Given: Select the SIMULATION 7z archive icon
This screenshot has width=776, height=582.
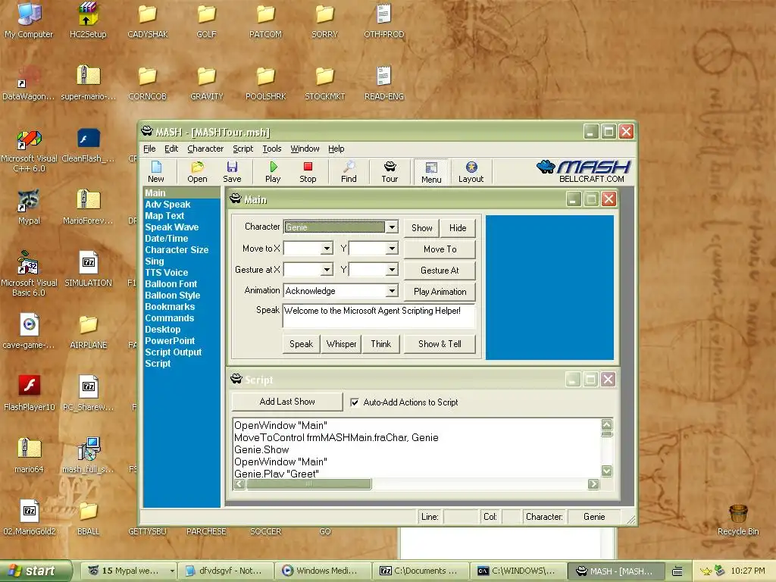Looking at the screenshot, I should (x=88, y=269).
